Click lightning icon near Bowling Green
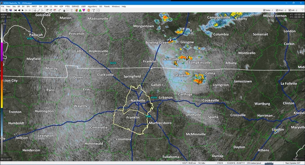 click(171, 40)
